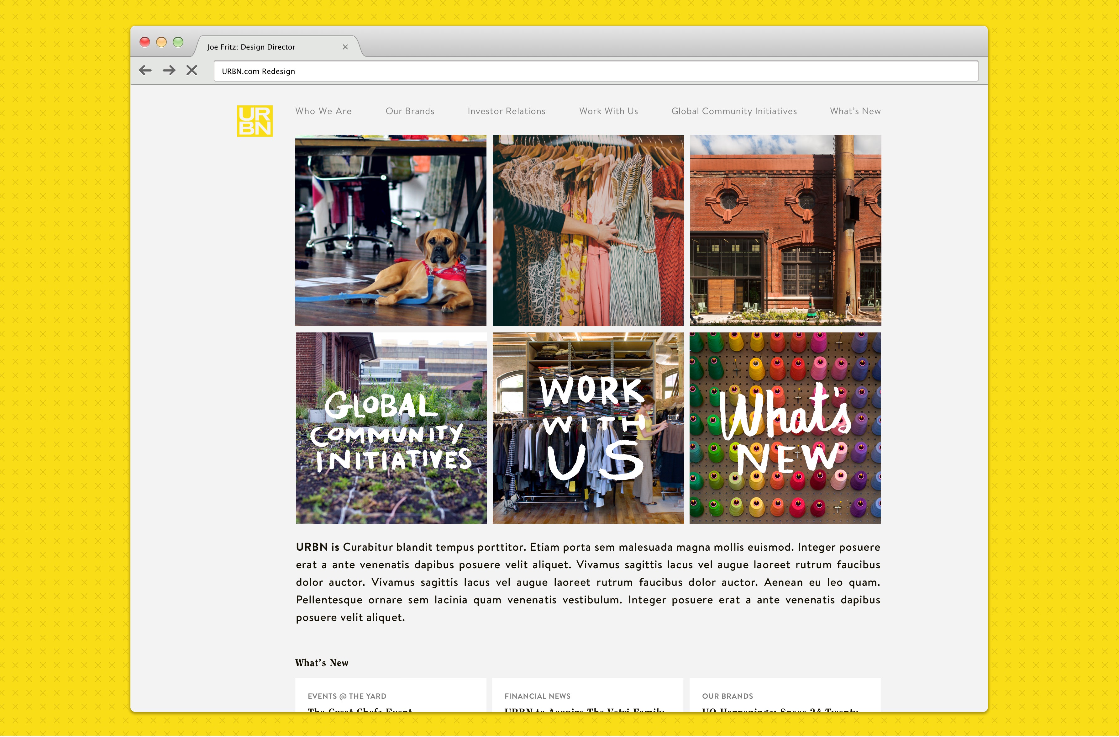Click the What's New section heading
1119x737 pixels.
(x=322, y=663)
